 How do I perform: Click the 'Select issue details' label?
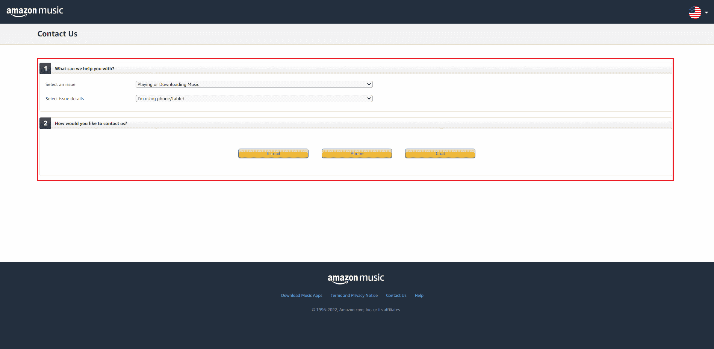[65, 99]
